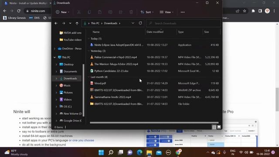Expand the address bar history dropdown
Screen dimensions: 279x157
133,23
